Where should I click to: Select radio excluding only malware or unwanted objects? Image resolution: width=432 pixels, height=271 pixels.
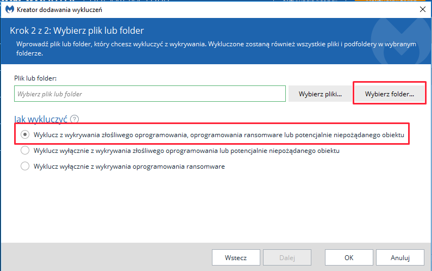tap(25, 151)
